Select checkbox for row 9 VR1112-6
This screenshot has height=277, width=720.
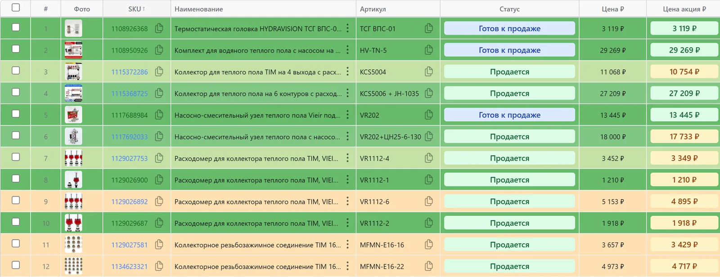(16, 200)
